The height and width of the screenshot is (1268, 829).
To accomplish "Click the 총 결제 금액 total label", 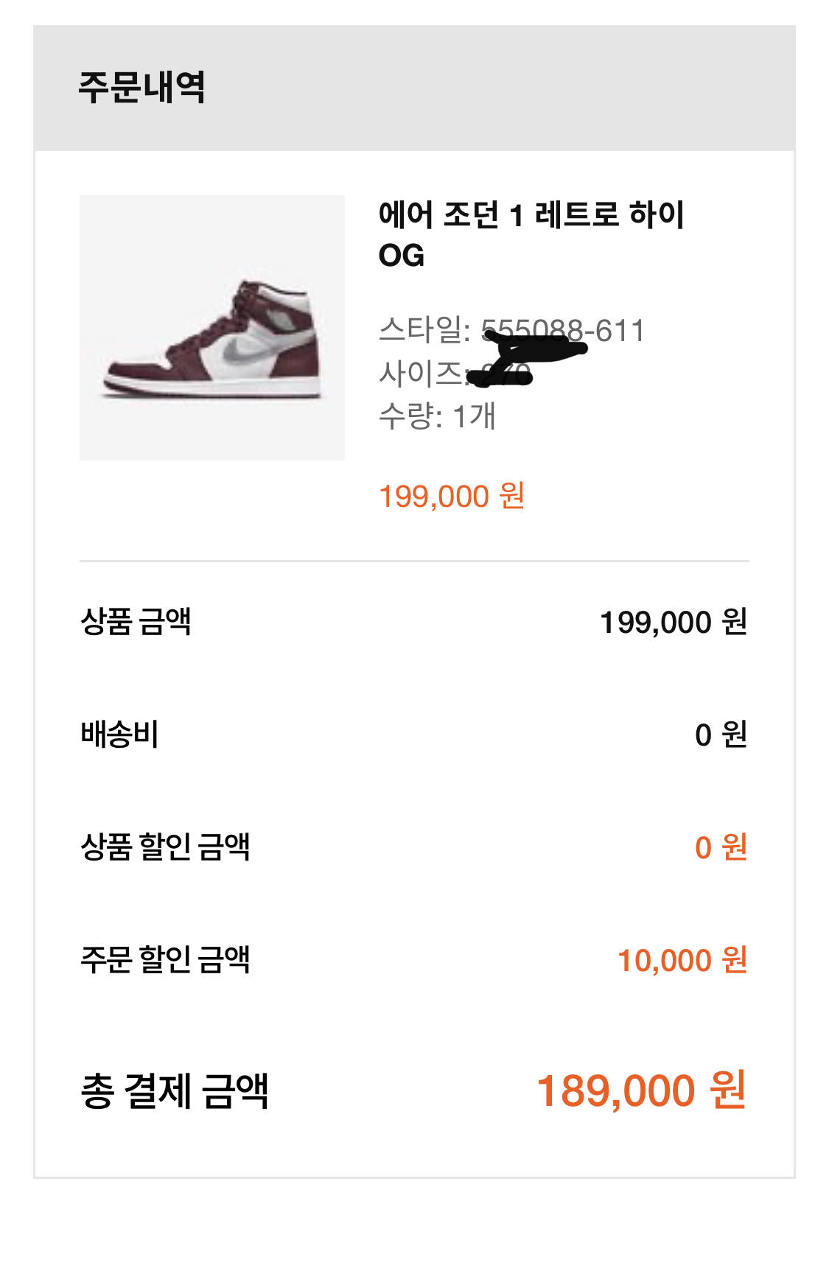I will 175,1090.
